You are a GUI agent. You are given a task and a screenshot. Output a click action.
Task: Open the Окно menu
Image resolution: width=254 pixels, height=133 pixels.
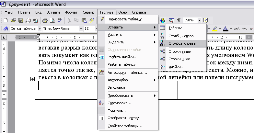point(122,12)
